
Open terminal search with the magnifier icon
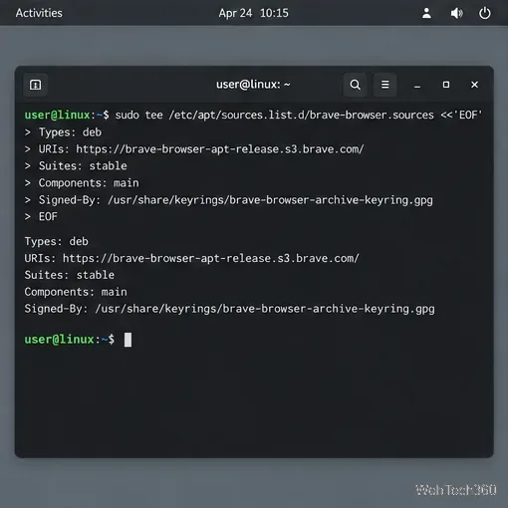point(355,85)
